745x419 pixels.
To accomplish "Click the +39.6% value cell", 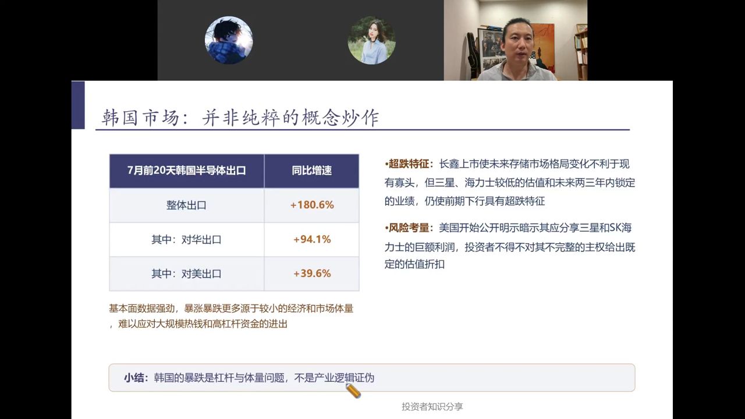I will coord(312,274).
